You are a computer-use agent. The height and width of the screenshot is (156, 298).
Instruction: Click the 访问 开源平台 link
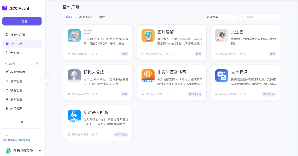[10, 141]
